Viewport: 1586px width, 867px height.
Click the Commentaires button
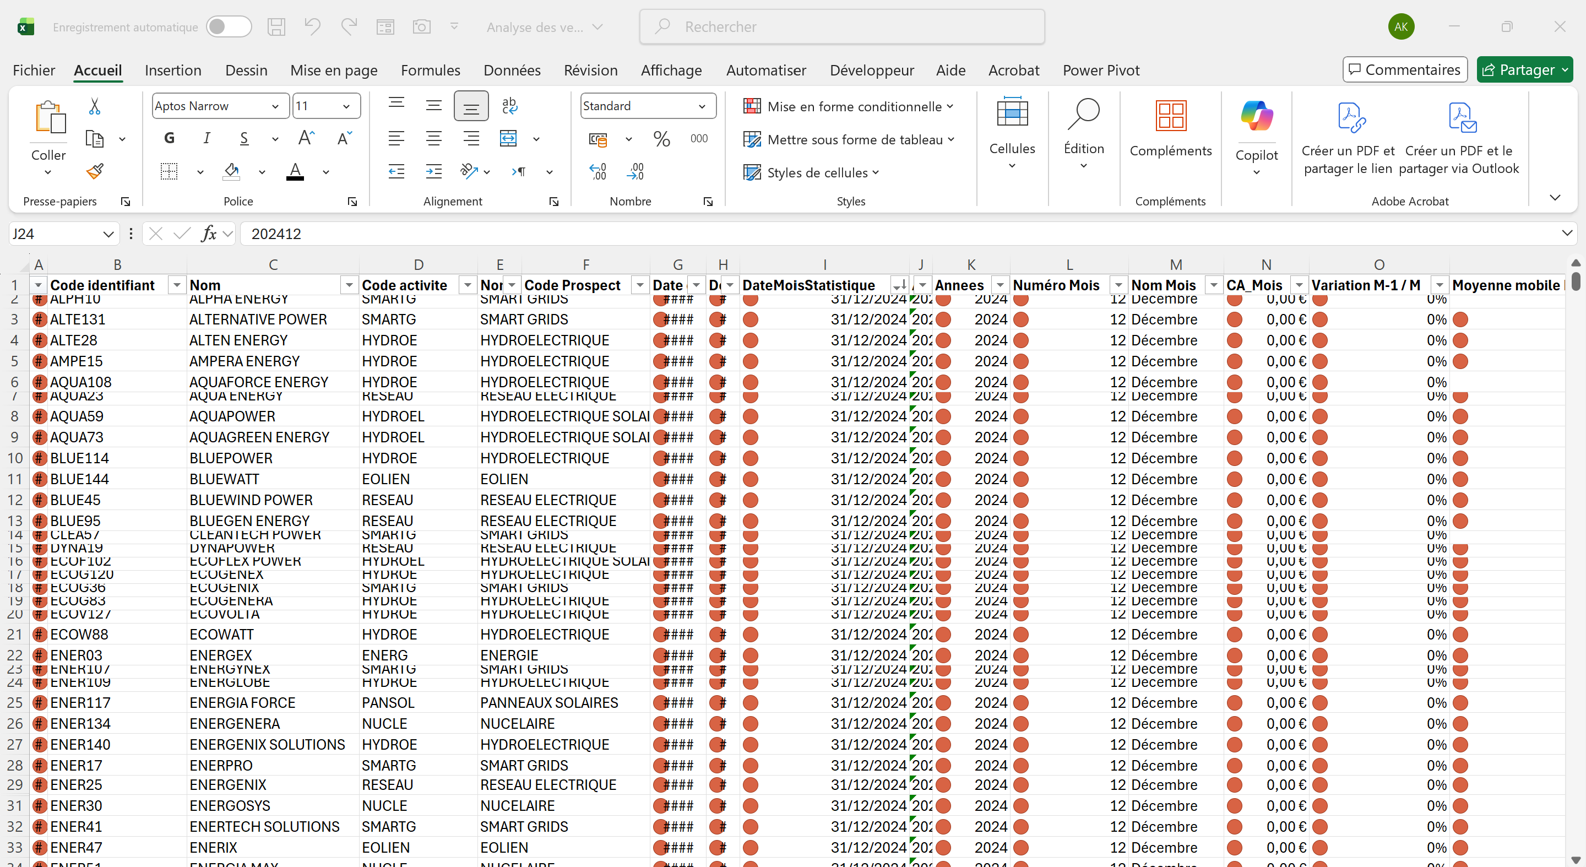click(1404, 69)
